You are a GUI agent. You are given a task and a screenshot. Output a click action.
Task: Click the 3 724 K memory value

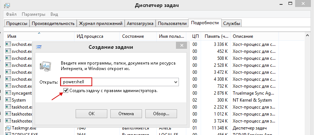pyautogui.click(x=221, y=121)
